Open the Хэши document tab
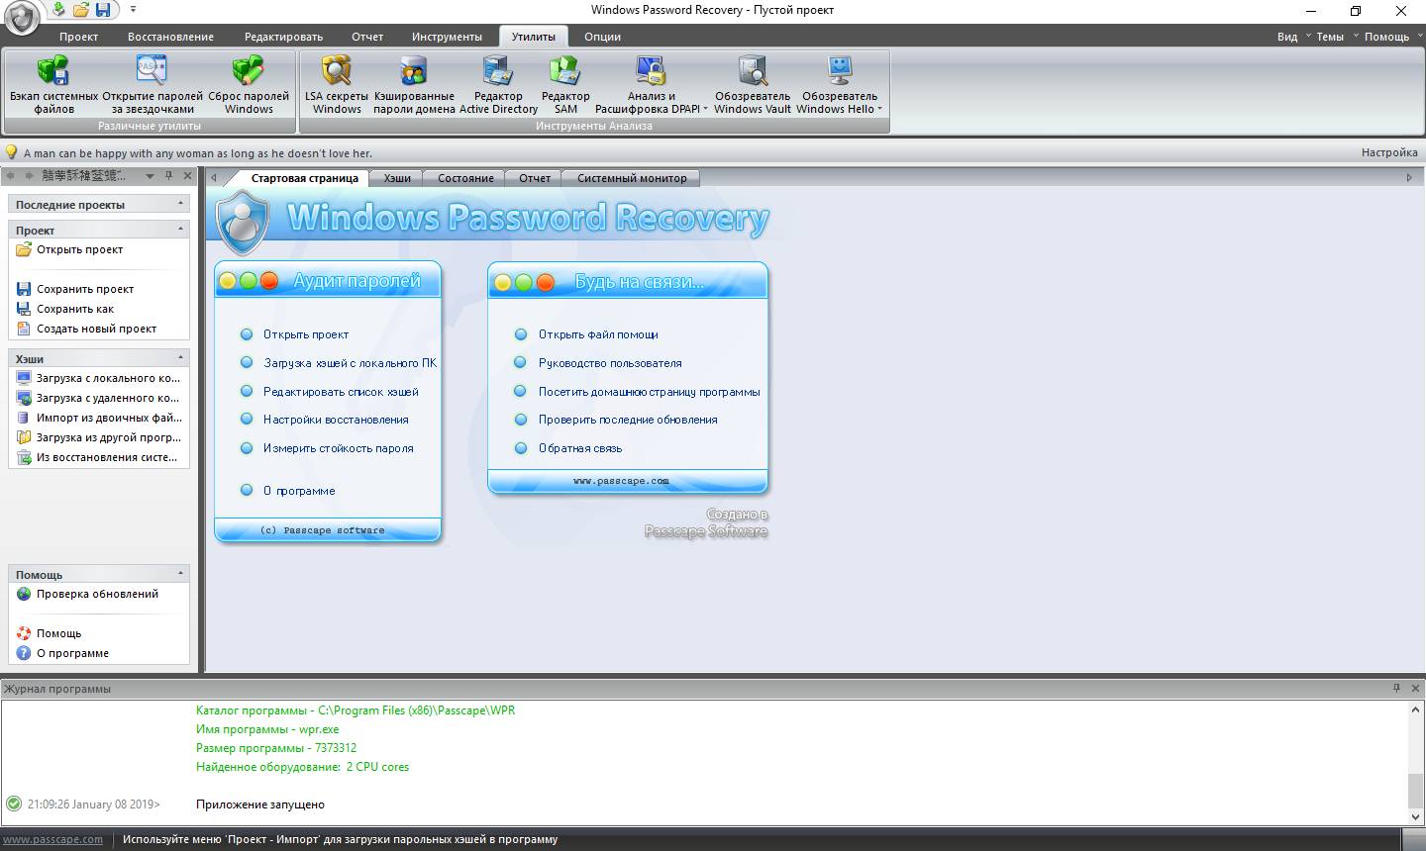1426x851 pixels. click(x=397, y=178)
